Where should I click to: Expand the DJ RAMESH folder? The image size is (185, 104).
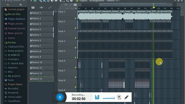[12, 55]
